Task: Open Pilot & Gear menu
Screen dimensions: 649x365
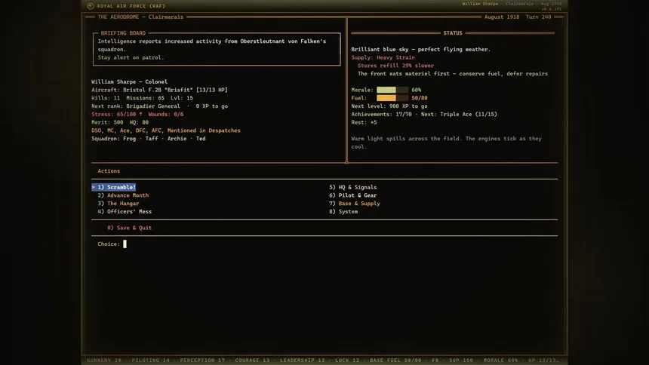Action: pos(353,195)
